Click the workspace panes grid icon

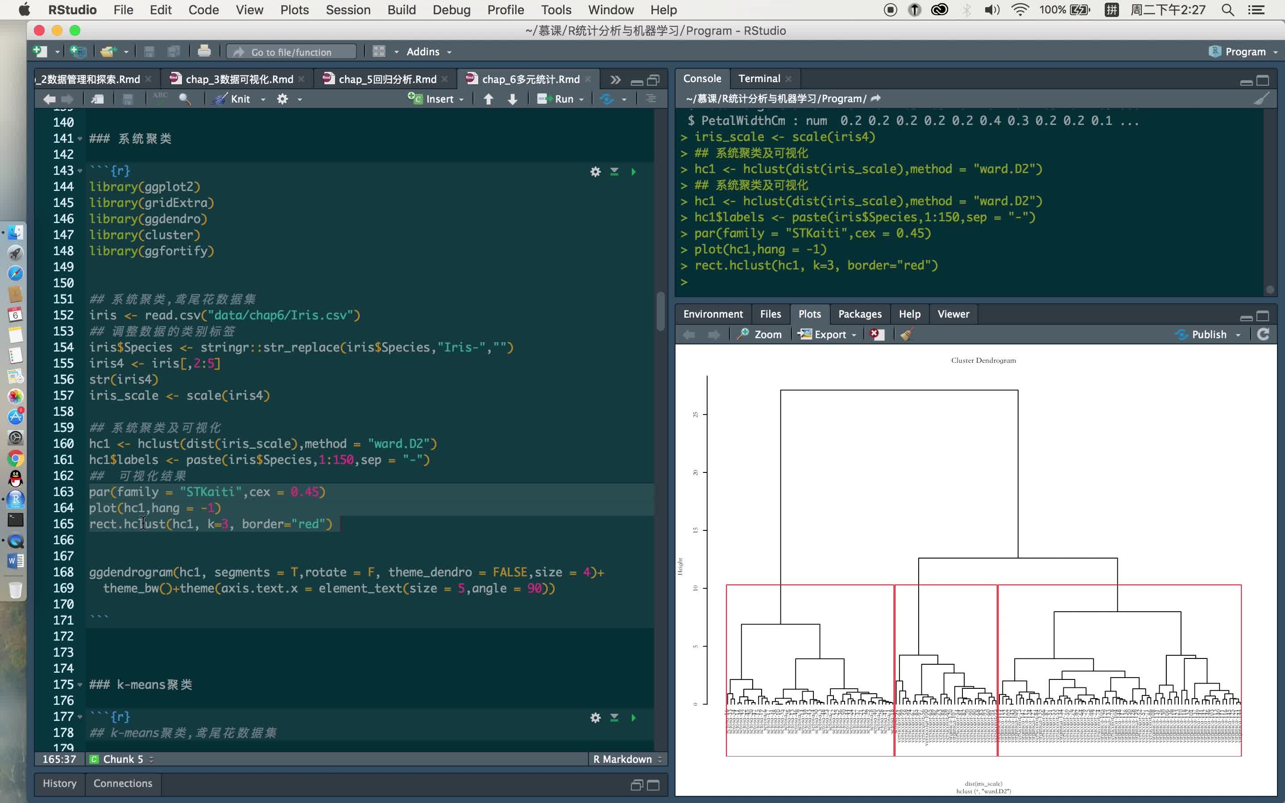[379, 51]
